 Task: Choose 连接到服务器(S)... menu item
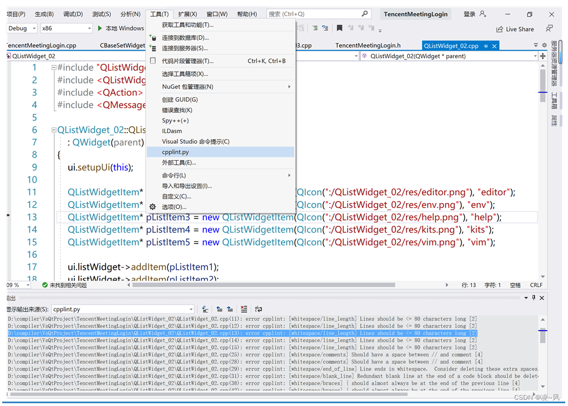pos(221,48)
